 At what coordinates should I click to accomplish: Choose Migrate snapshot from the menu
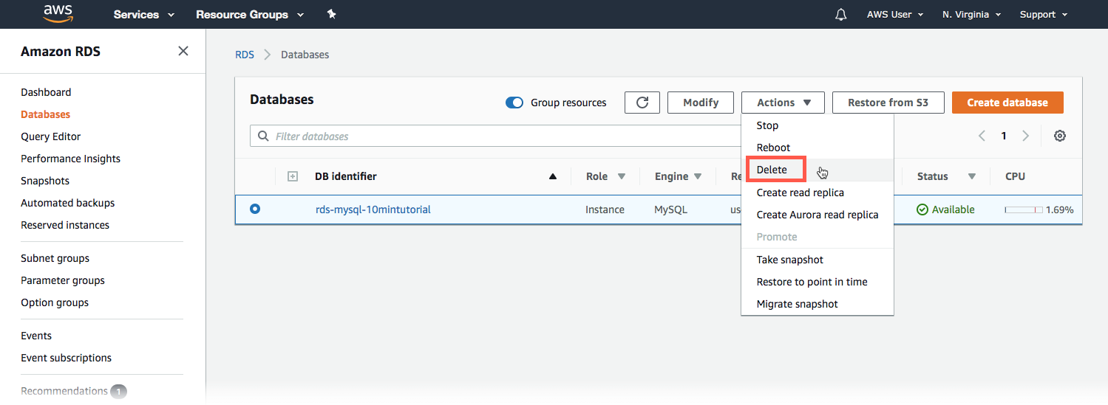tap(818, 304)
